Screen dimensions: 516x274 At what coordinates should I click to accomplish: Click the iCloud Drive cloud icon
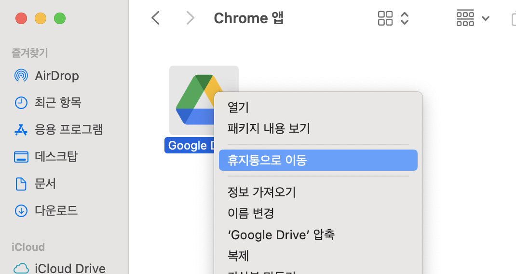click(21, 268)
